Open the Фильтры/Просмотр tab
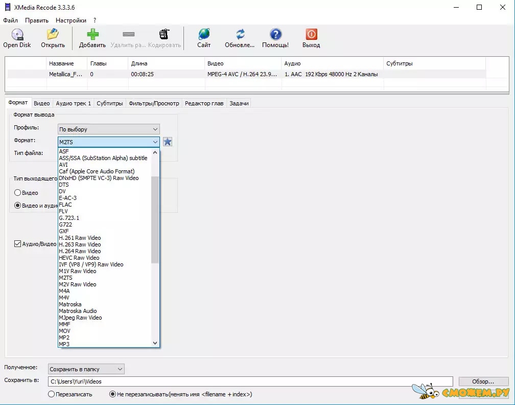The width and height of the screenshot is (515, 405). pyautogui.click(x=154, y=103)
